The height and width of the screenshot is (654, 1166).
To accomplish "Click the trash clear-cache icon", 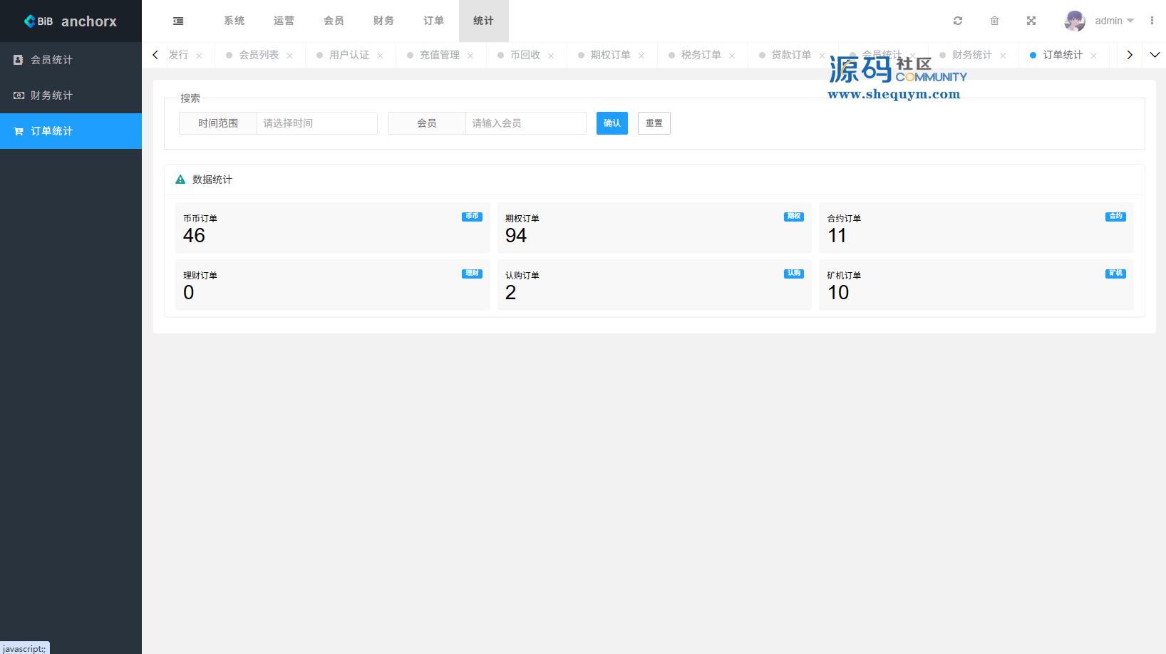I will (x=994, y=21).
